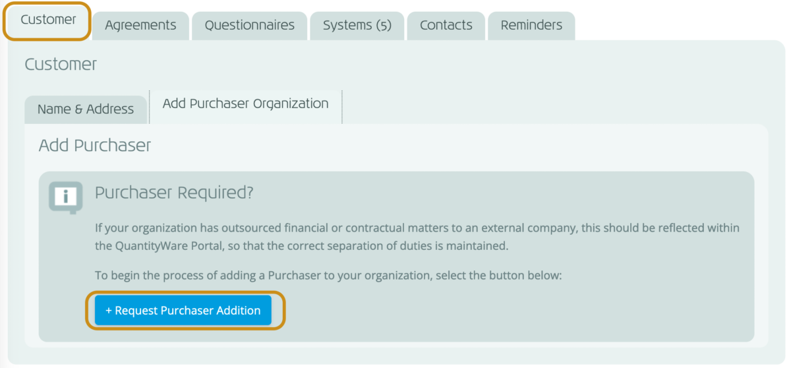Switch to Name & Address sub-tab

point(86,109)
